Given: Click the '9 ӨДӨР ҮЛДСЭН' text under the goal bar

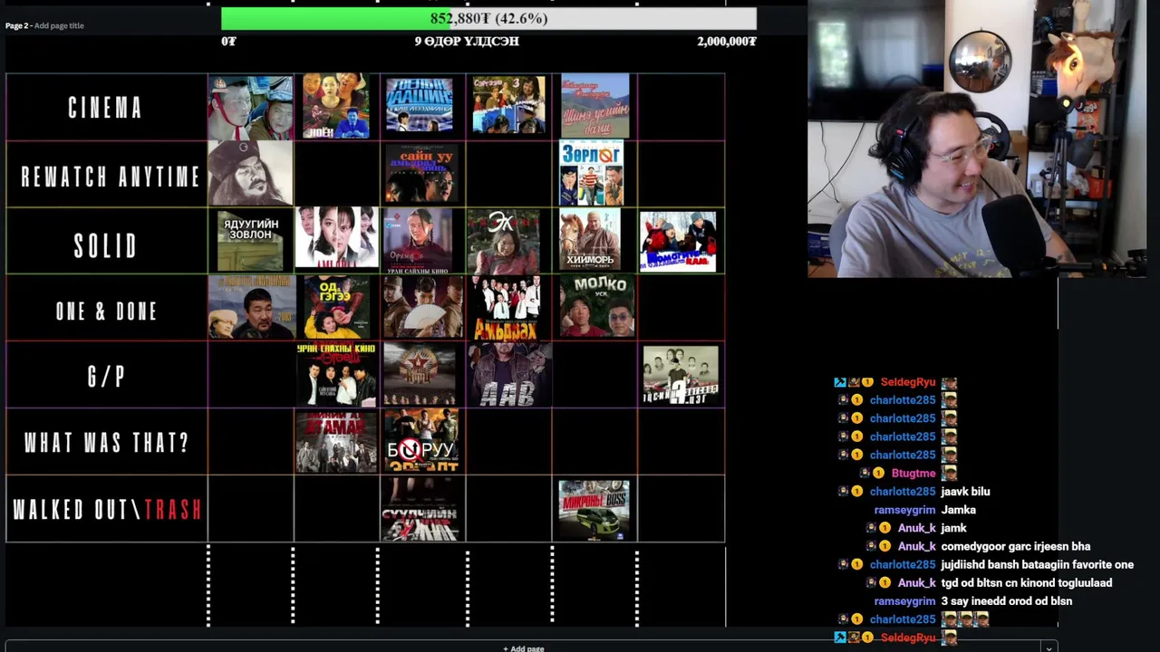Looking at the screenshot, I should coord(467,42).
